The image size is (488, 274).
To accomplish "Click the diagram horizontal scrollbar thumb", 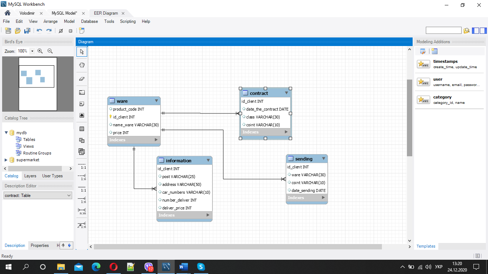I will pos(238,247).
